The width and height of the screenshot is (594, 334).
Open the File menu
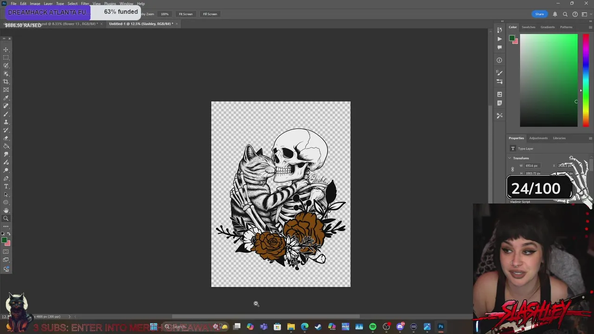pyautogui.click(x=13, y=4)
